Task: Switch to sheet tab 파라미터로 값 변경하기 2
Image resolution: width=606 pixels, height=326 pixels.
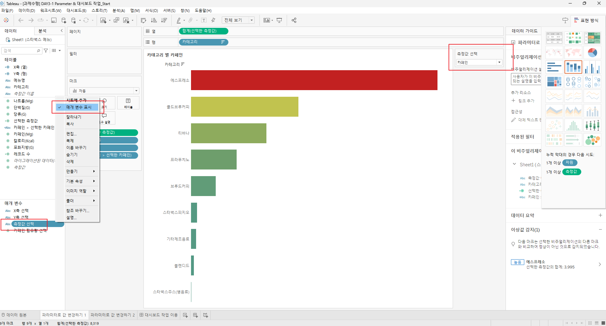Action: coord(113,315)
